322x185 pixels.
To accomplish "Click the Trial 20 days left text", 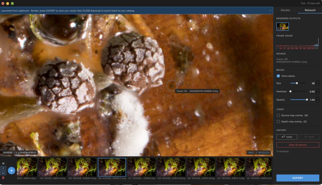I will (310, 3).
